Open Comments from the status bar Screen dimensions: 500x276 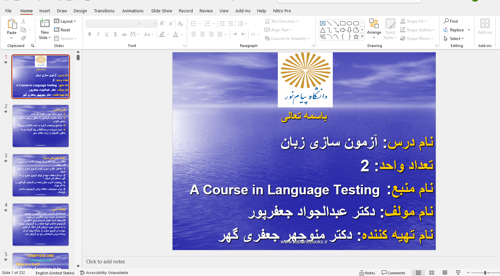(x=394, y=273)
